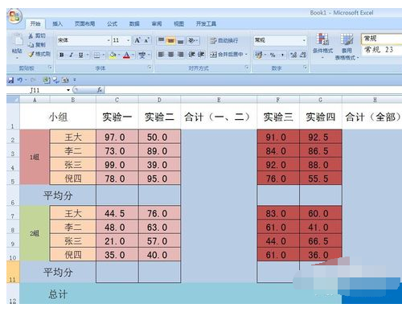Click the decrease indent button
The width and height of the screenshot is (402, 312).
pos(191,55)
